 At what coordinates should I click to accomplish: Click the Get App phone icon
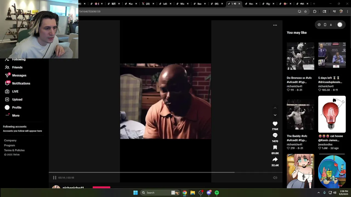coord(325,25)
